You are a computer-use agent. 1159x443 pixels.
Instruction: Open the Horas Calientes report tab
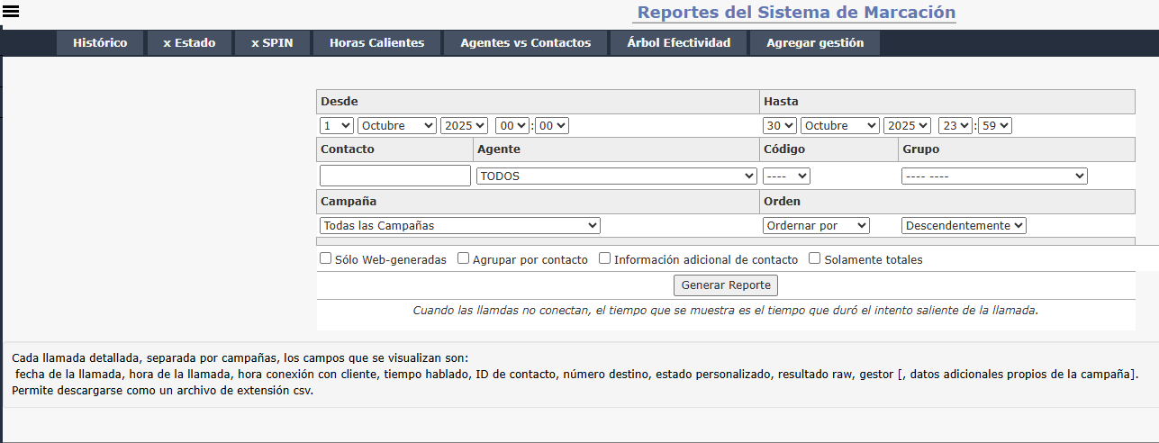pyautogui.click(x=376, y=43)
